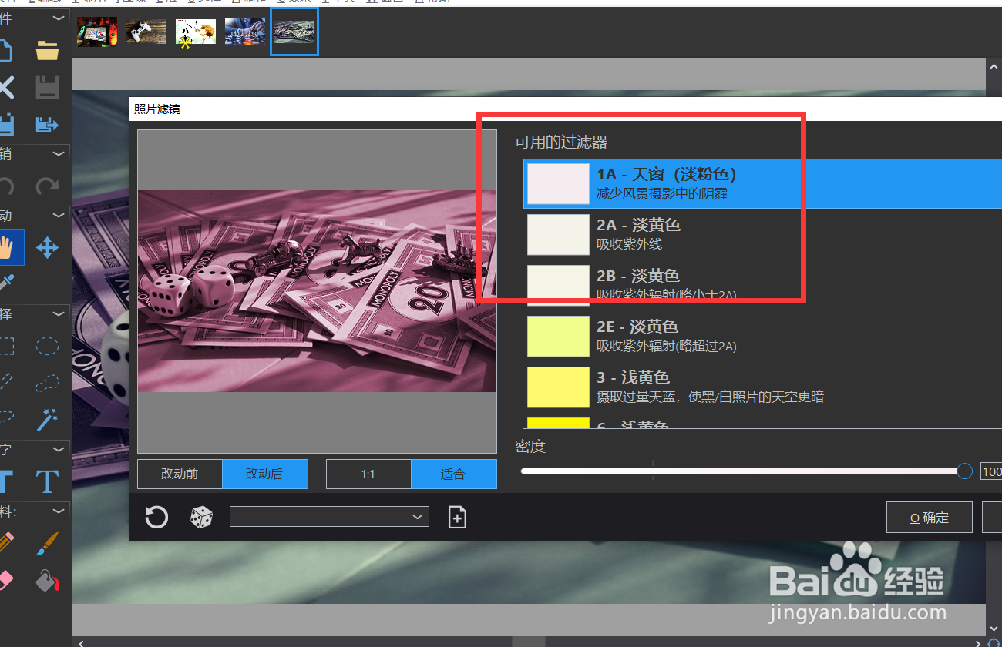Collapse the file panel section chevron

point(58,18)
